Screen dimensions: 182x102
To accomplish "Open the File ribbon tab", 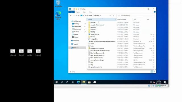I will [71, 12].
